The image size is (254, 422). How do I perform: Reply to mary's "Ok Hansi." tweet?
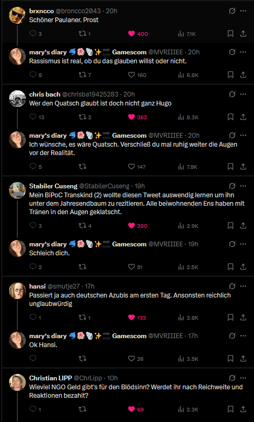[33, 359]
